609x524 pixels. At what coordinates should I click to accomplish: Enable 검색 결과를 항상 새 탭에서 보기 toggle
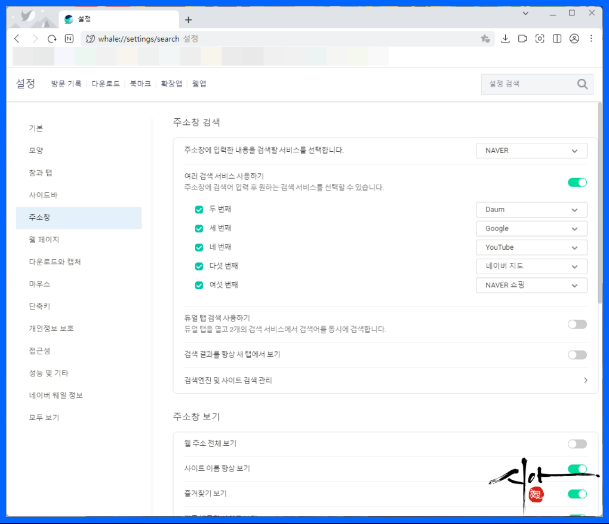coord(577,354)
